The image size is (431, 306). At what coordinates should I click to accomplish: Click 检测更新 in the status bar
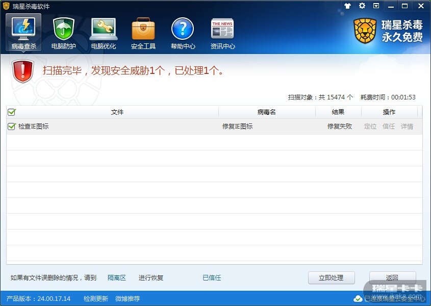pyautogui.click(x=96, y=298)
